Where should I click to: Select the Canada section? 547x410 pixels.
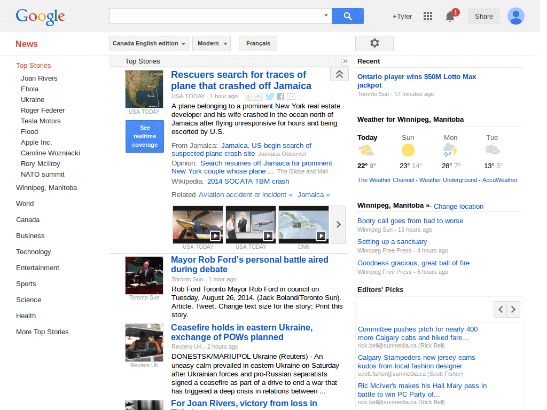[28, 219]
